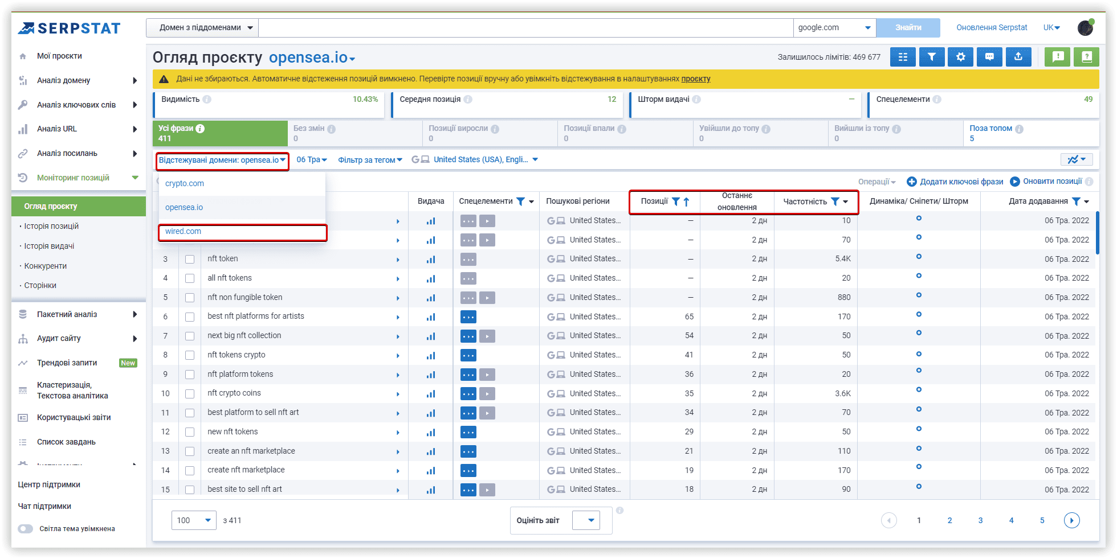Open SERP chart for nft token

[431, 260]
